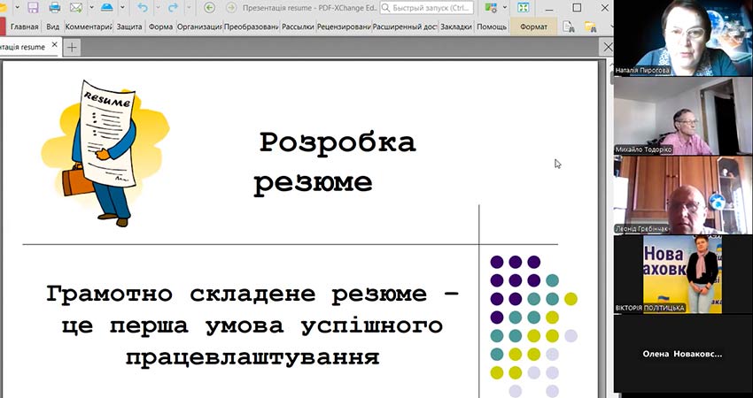Click the Save icon in quick toolbar
The image size is (753, 398).
click(33, 8)
